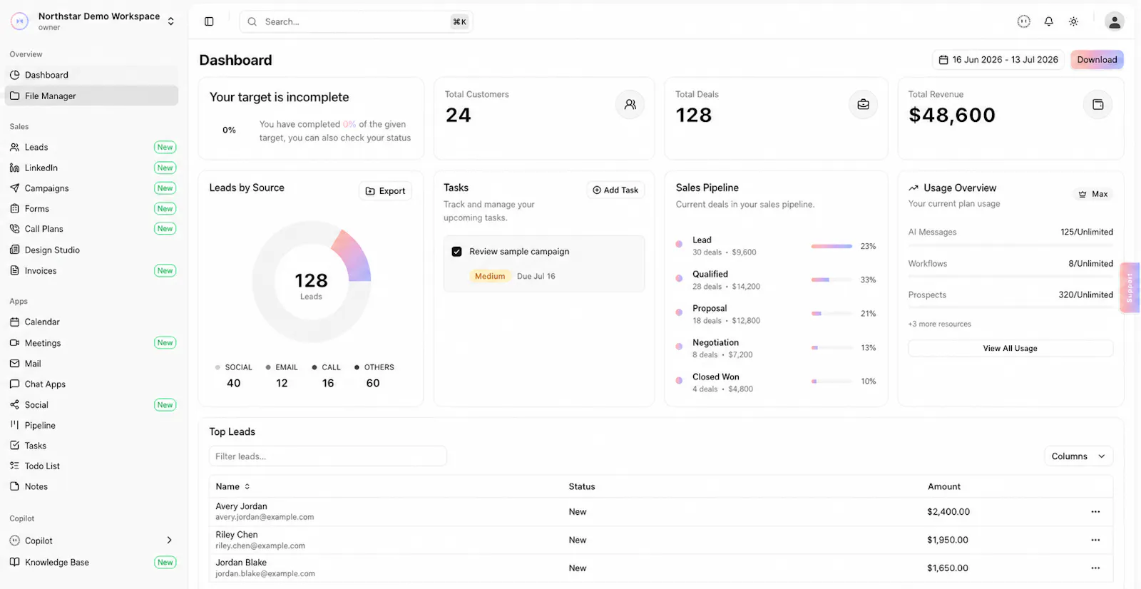The image size is (1141, 589).
Task: Click the Campaigns paper-plane icon
Action: tap(14, 188)
